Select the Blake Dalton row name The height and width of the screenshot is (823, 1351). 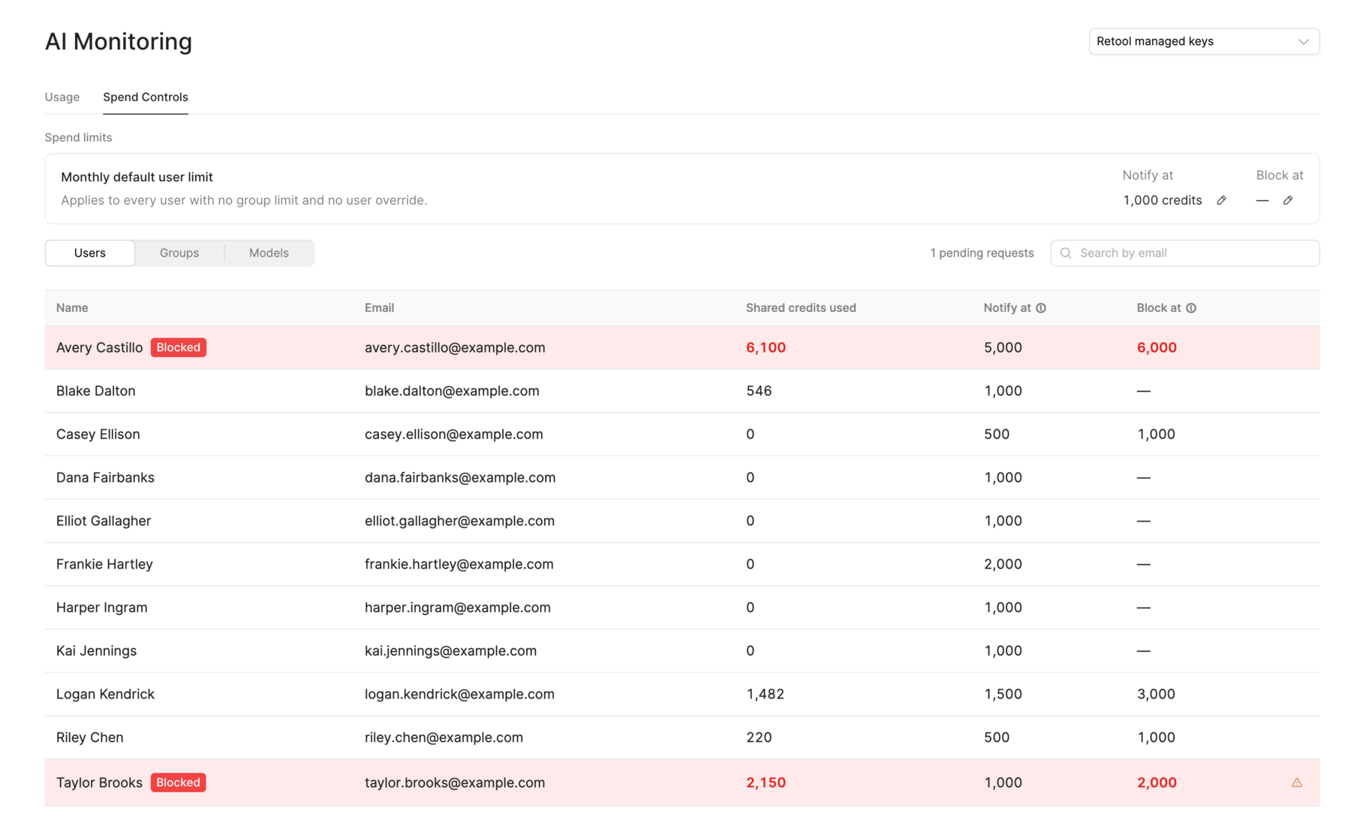(96, 391)
